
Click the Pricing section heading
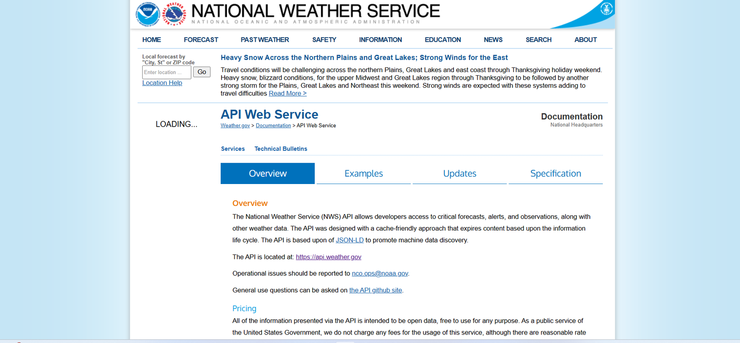coord(244,309)
